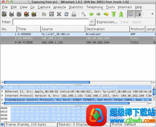The image size is (156, 127).
Task: Click the packet details horizontal scrollbar
Action: pos(67,103)
